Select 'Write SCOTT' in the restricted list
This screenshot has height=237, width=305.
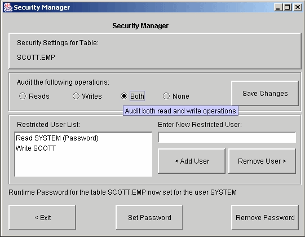click(83, 148)
